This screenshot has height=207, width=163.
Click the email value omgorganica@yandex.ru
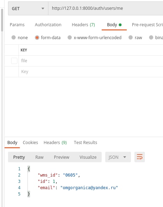tap(89, 188)
